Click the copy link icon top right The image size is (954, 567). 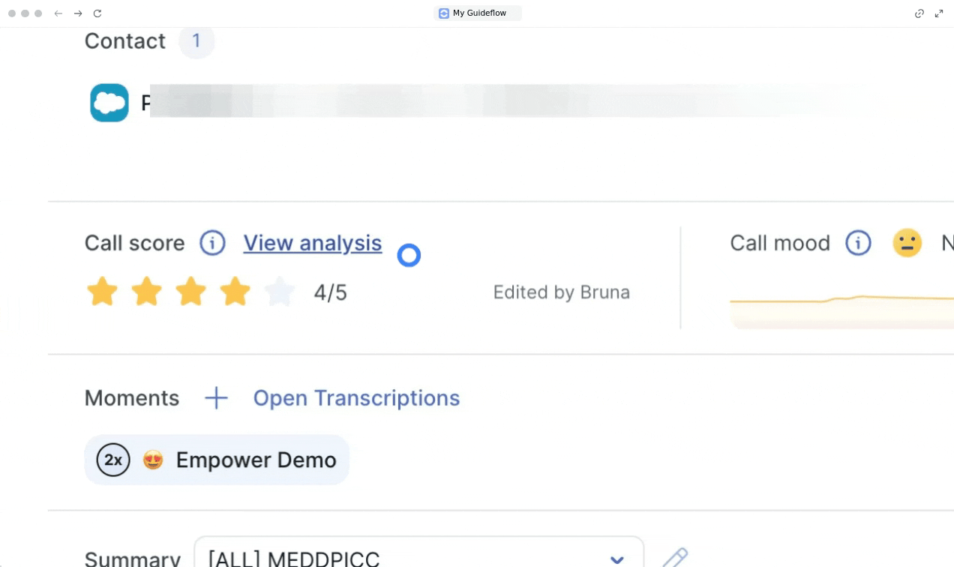(919, 13)
